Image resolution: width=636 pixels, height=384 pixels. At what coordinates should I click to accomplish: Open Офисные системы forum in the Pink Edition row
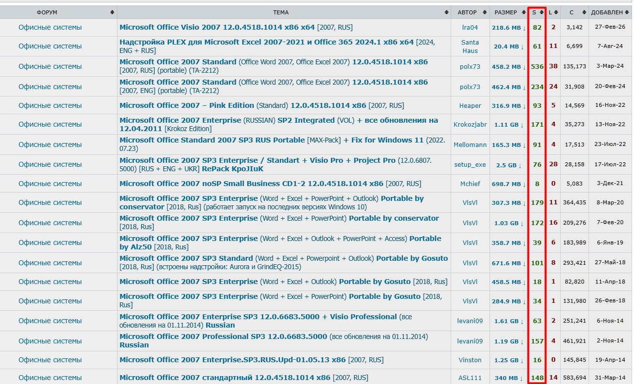(50, 105)
